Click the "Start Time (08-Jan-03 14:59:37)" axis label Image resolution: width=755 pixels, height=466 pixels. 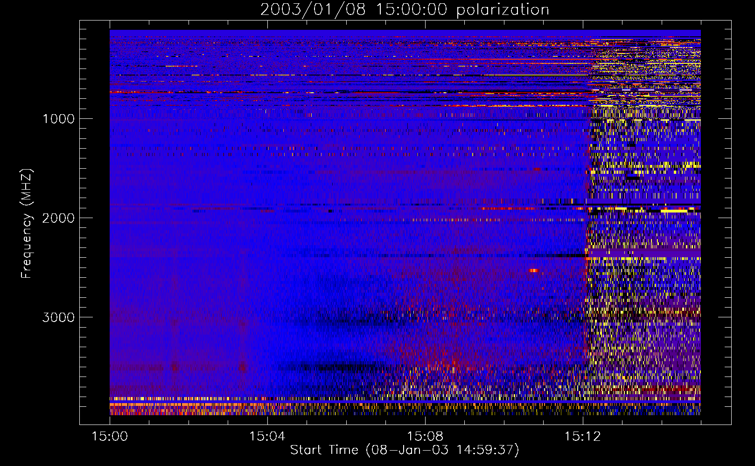(x=405, y=450)
